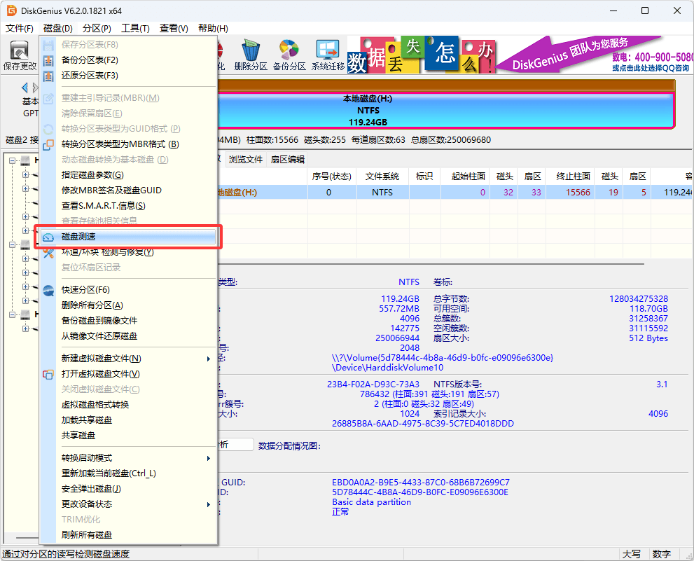Viewport: 694px width, 561px height.
Task: Close the open 磁盘(D) menu via its title
Action: click(58, 28)
